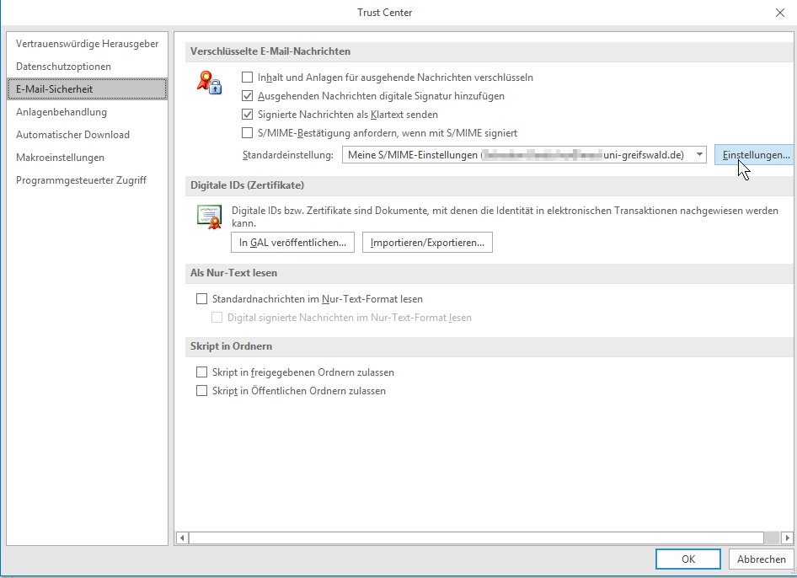
Task: Allow scripts in Öffentlichen Ordnern
Action: (201, 391)
